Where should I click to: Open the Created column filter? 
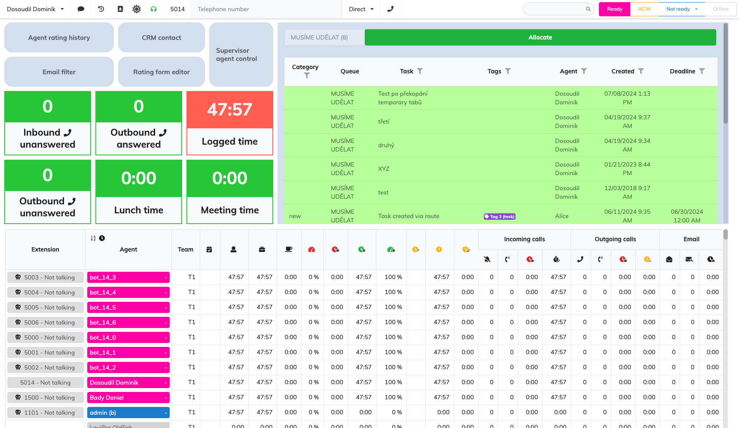tap(641, 71)
